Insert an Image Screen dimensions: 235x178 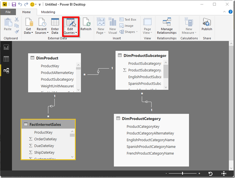pos(126,26)
